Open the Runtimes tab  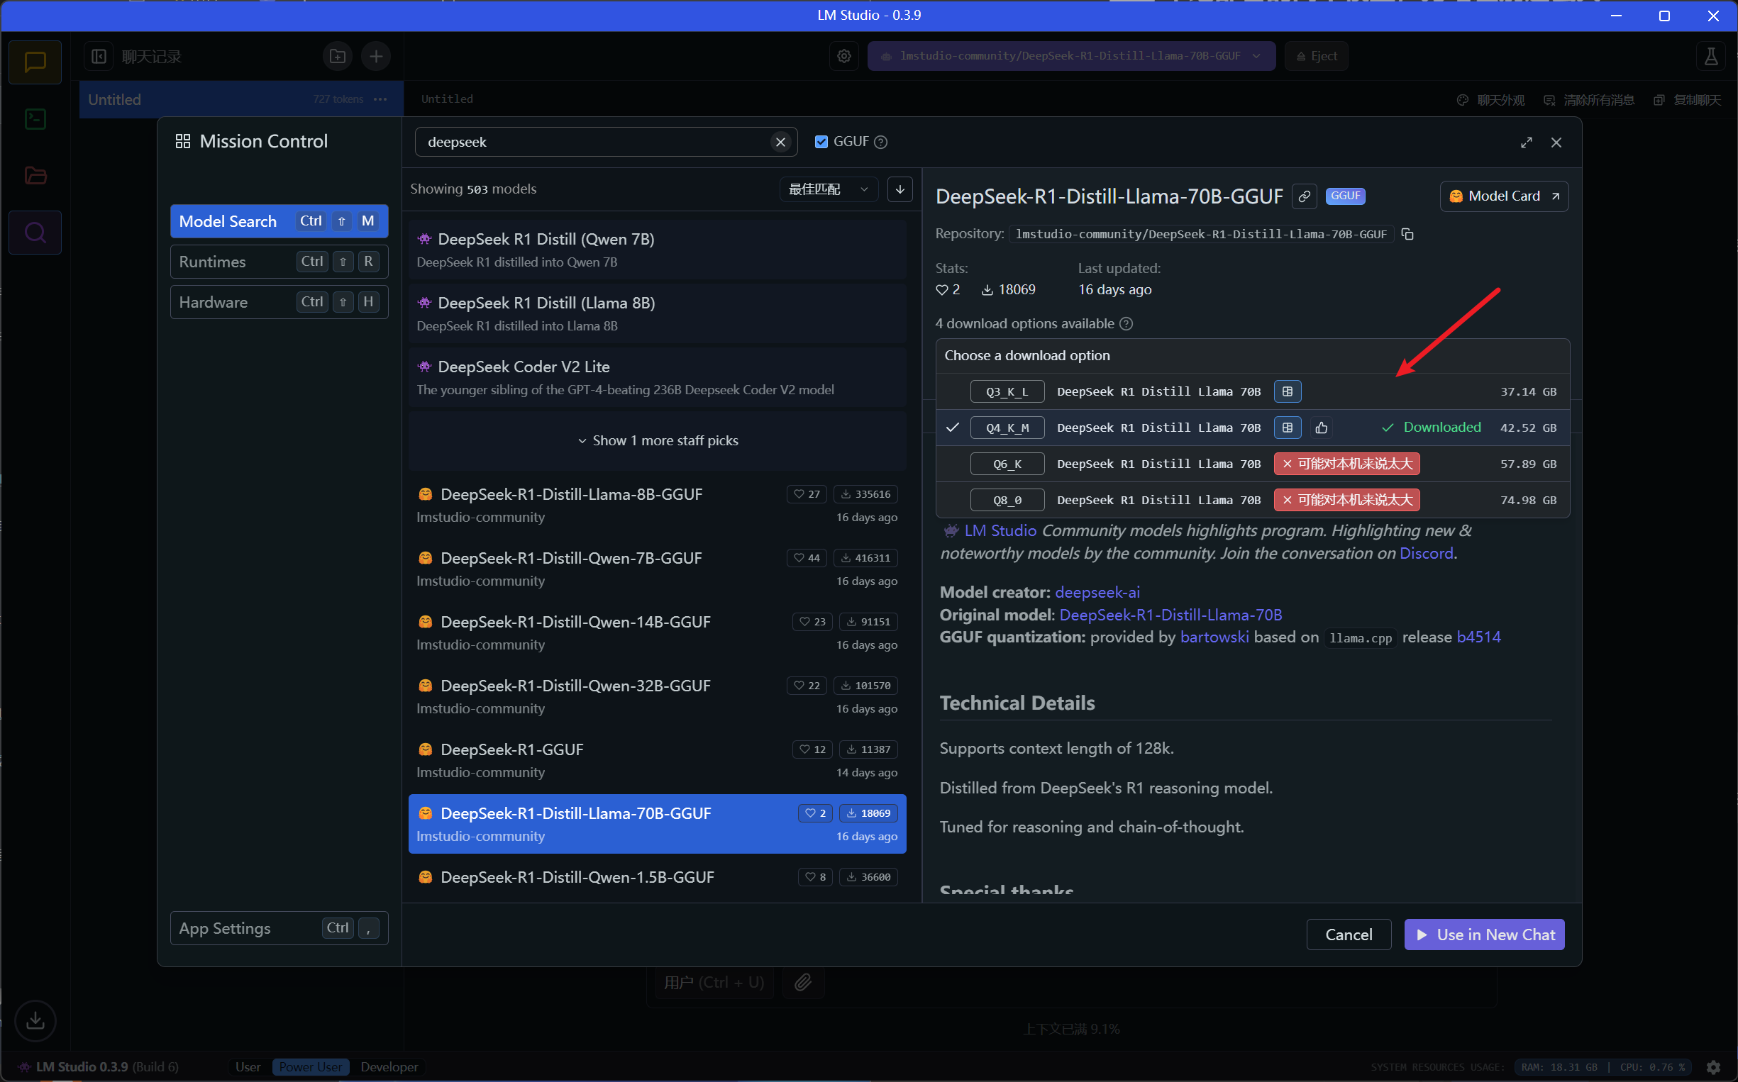(279, 261)
